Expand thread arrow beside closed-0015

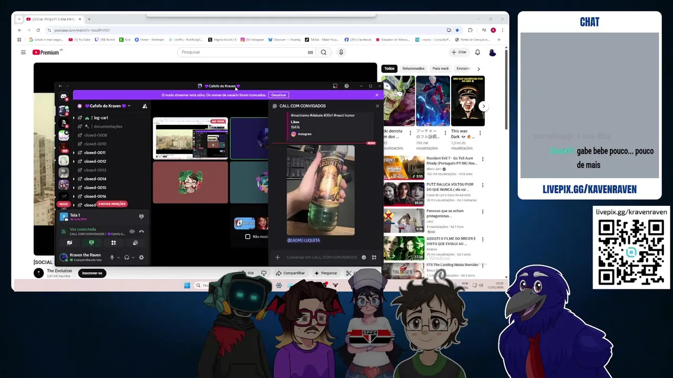74,187
